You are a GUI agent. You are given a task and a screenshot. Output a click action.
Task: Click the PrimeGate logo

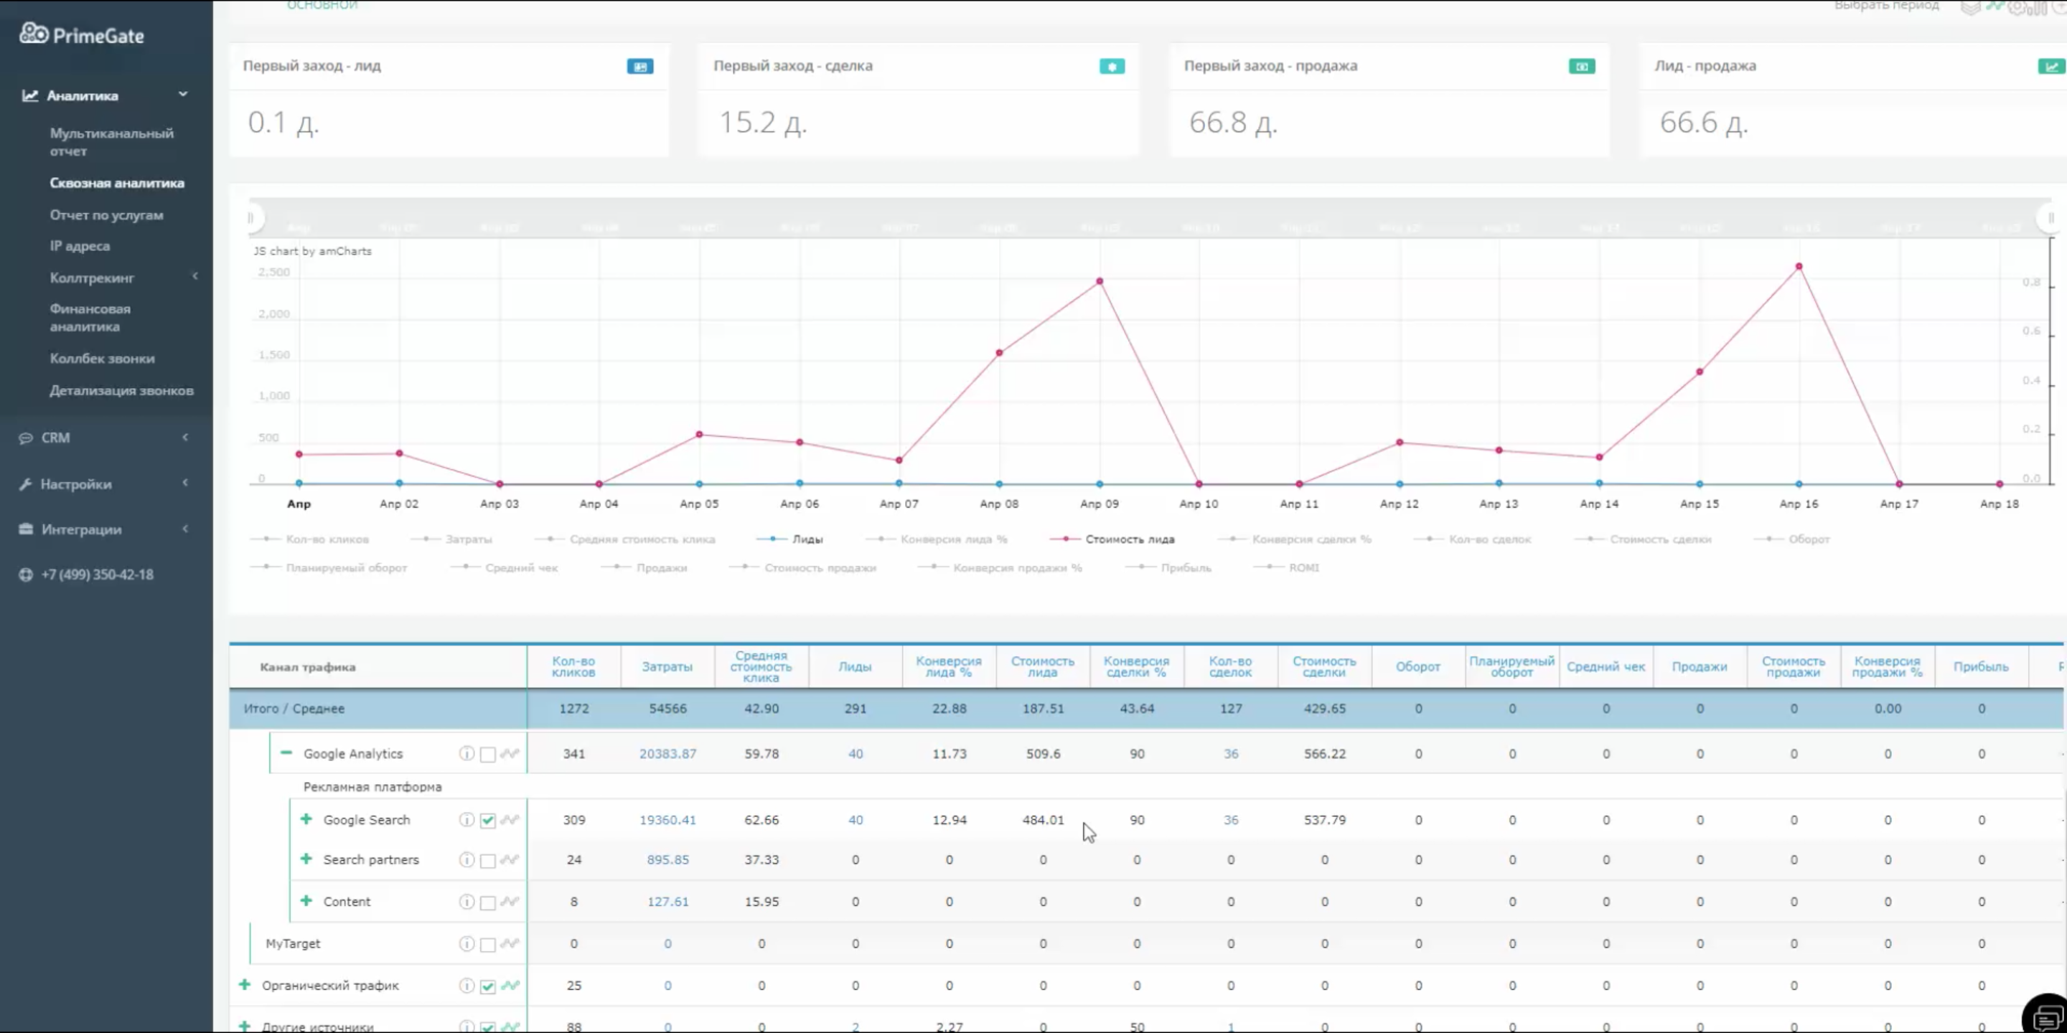[x=82, y=35]
